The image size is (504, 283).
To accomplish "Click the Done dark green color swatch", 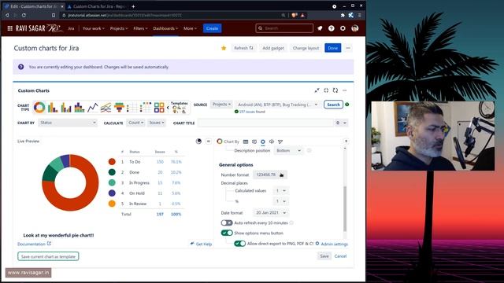I will (x=112, y=172).
